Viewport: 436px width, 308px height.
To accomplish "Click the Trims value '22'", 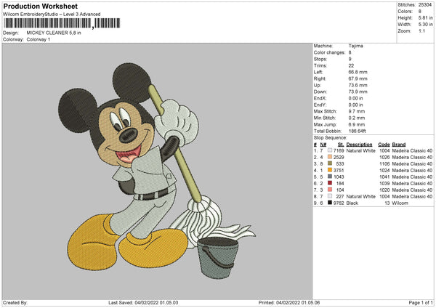I will tap(351, 65).
